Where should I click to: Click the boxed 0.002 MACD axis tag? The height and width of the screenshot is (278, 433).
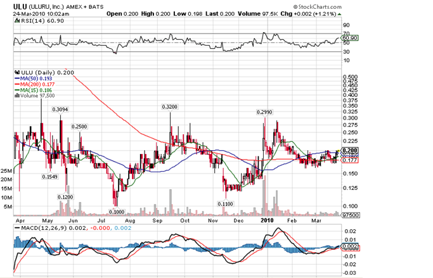point(350,246)
